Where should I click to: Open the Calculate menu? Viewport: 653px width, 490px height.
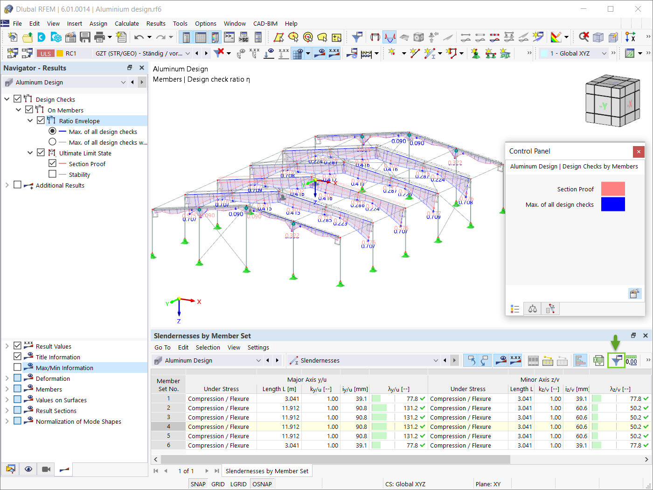[x=127, y=23]
